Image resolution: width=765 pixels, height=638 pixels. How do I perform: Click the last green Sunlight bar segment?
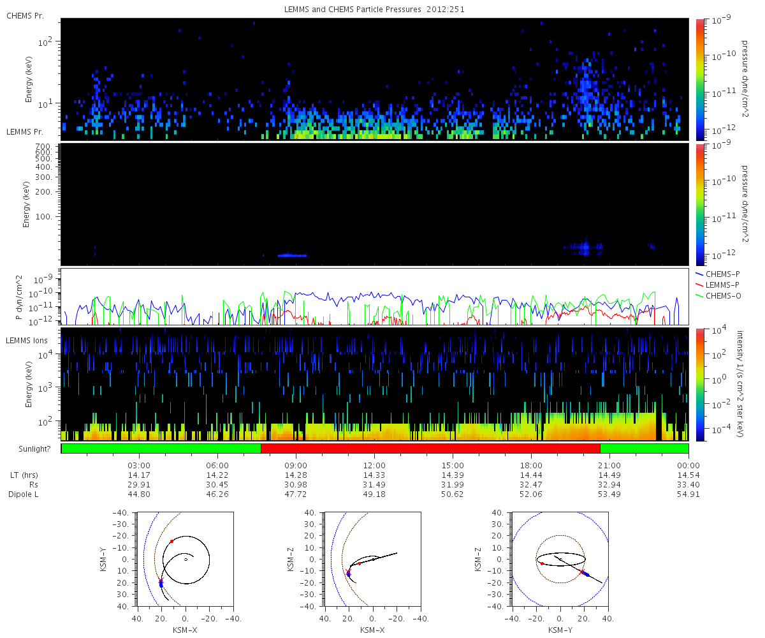point(644,449)
